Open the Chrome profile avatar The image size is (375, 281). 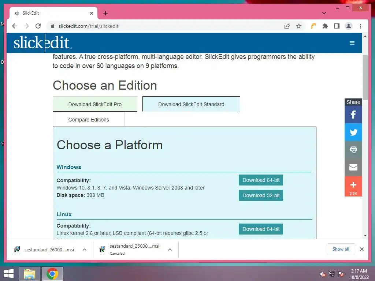[349, 26]
